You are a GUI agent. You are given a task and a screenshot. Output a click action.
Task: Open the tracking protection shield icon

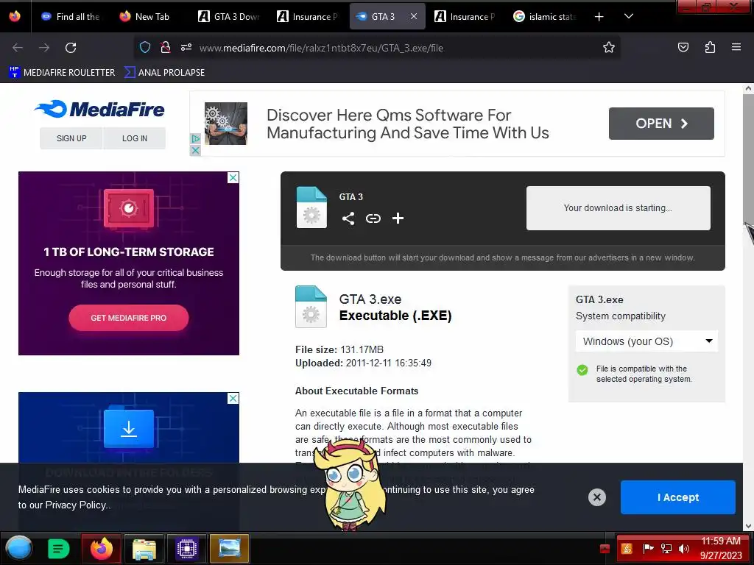click(x=145, y=47)
